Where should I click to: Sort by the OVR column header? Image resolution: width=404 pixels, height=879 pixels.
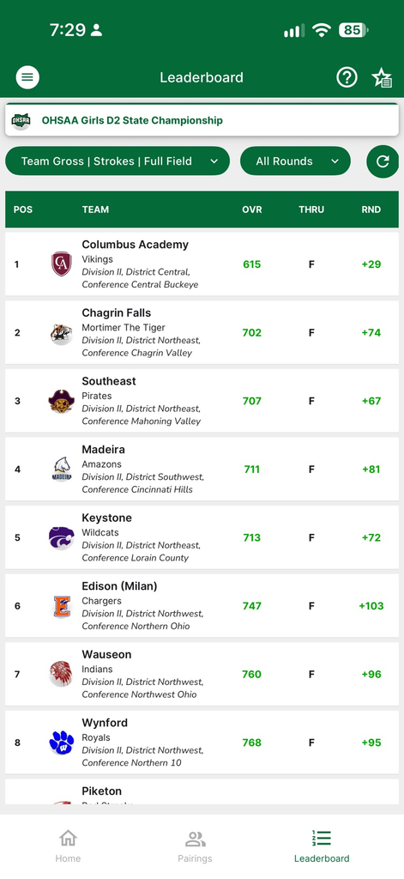(252, 209)
